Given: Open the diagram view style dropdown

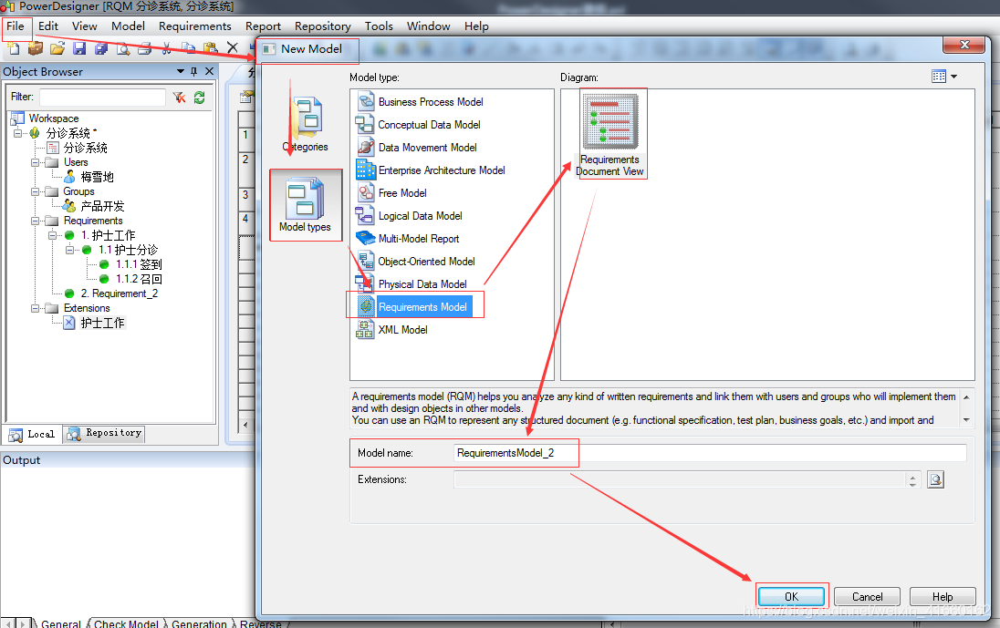Looking at the screenshot, I should coord(954,77).
